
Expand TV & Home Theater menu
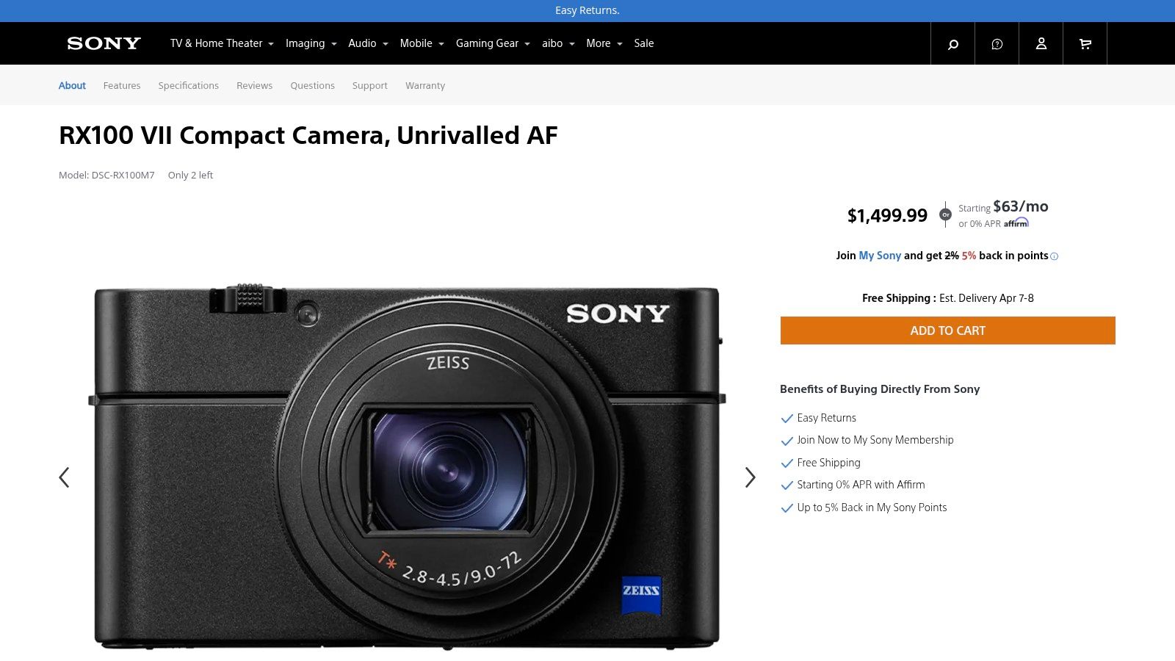click(x=222, y=43)
